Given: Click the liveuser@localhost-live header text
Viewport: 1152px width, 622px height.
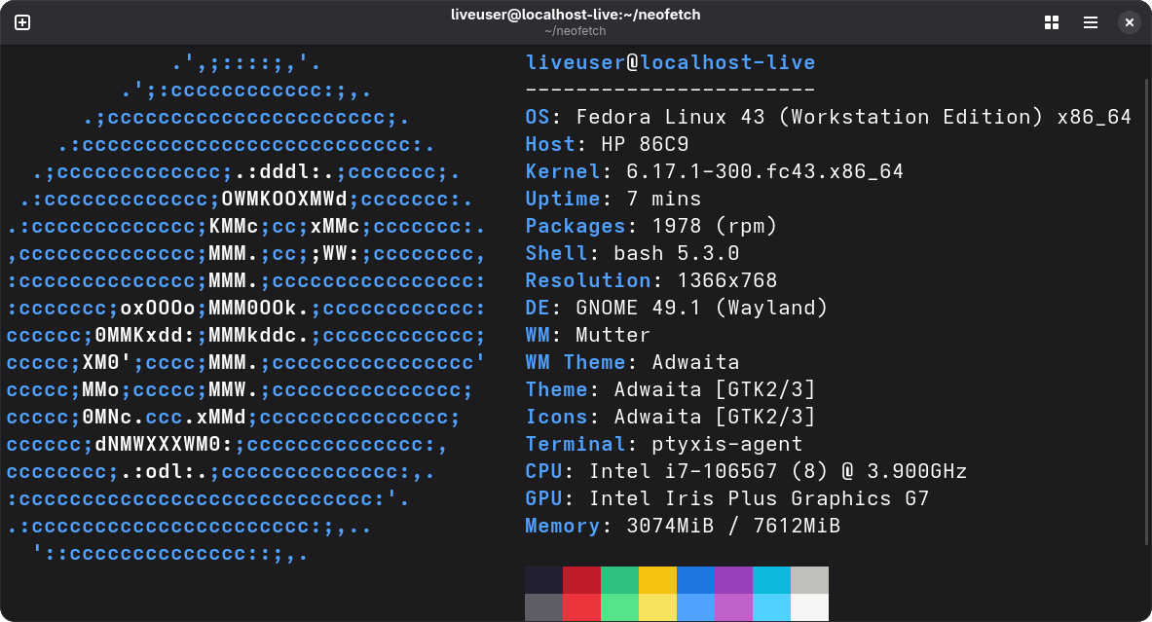Looking at the screenshot, I should coord(670,63).
